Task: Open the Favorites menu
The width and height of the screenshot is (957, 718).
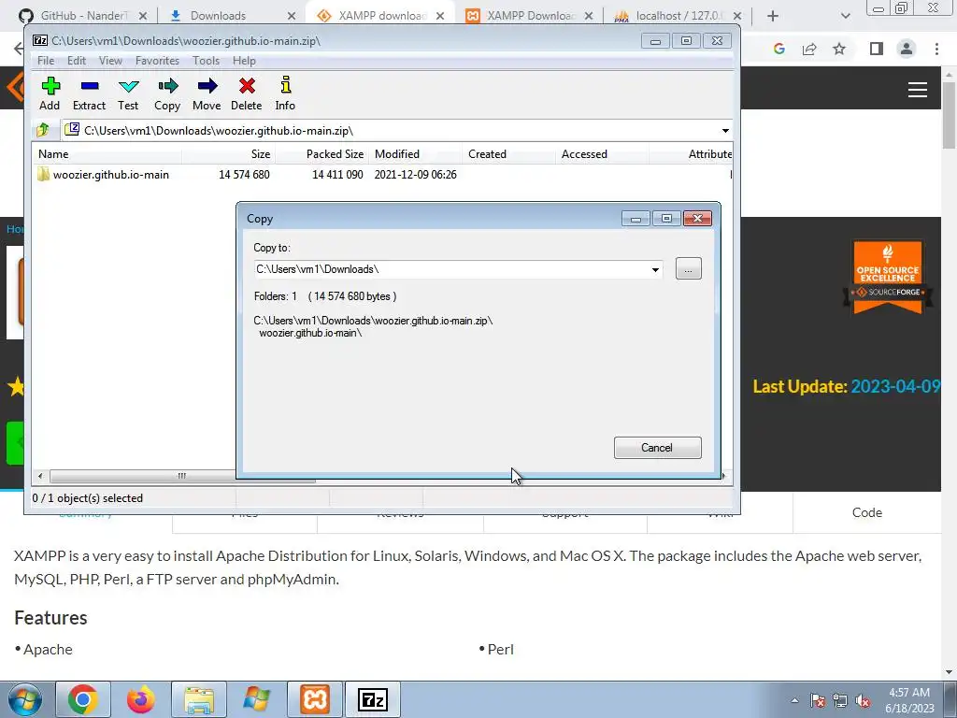Action: point(157,61)
